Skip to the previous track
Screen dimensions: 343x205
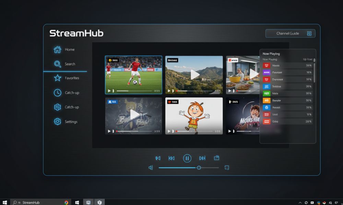158,158
